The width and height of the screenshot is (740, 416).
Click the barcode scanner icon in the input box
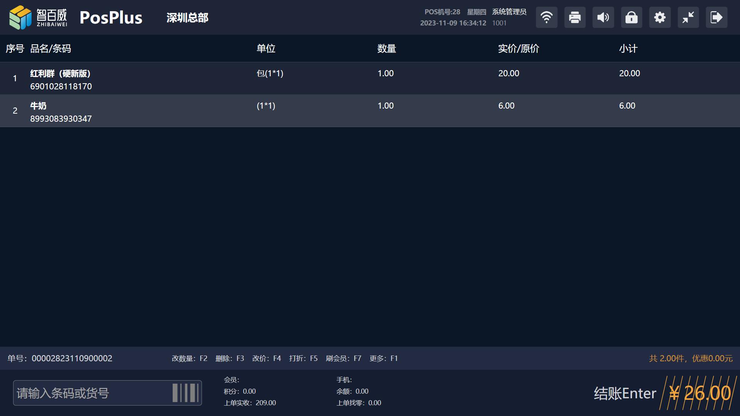point(185,393)
